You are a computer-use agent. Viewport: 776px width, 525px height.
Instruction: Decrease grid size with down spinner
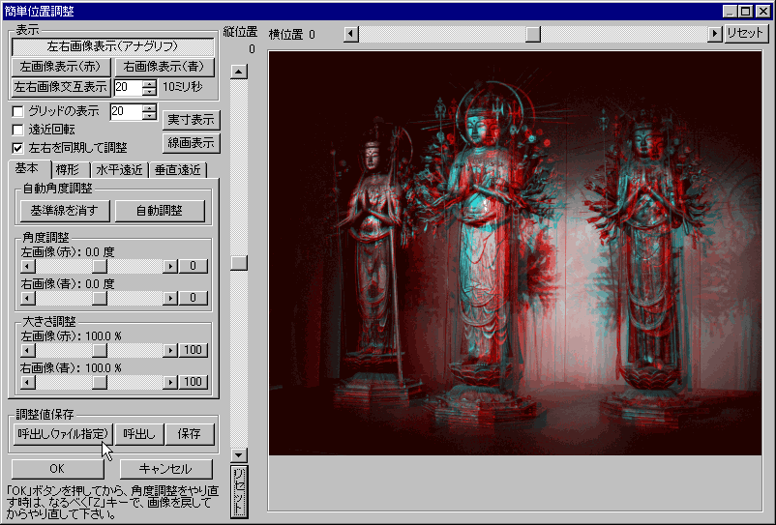pos(149,115)
